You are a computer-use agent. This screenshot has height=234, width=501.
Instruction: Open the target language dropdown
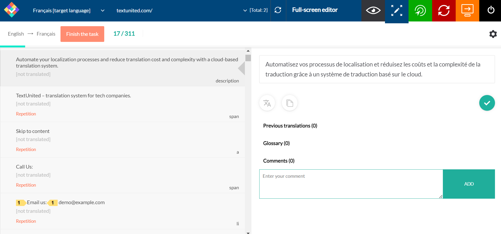(69, 10)
